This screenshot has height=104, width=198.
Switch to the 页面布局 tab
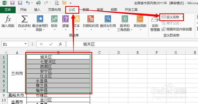(55, 10)
